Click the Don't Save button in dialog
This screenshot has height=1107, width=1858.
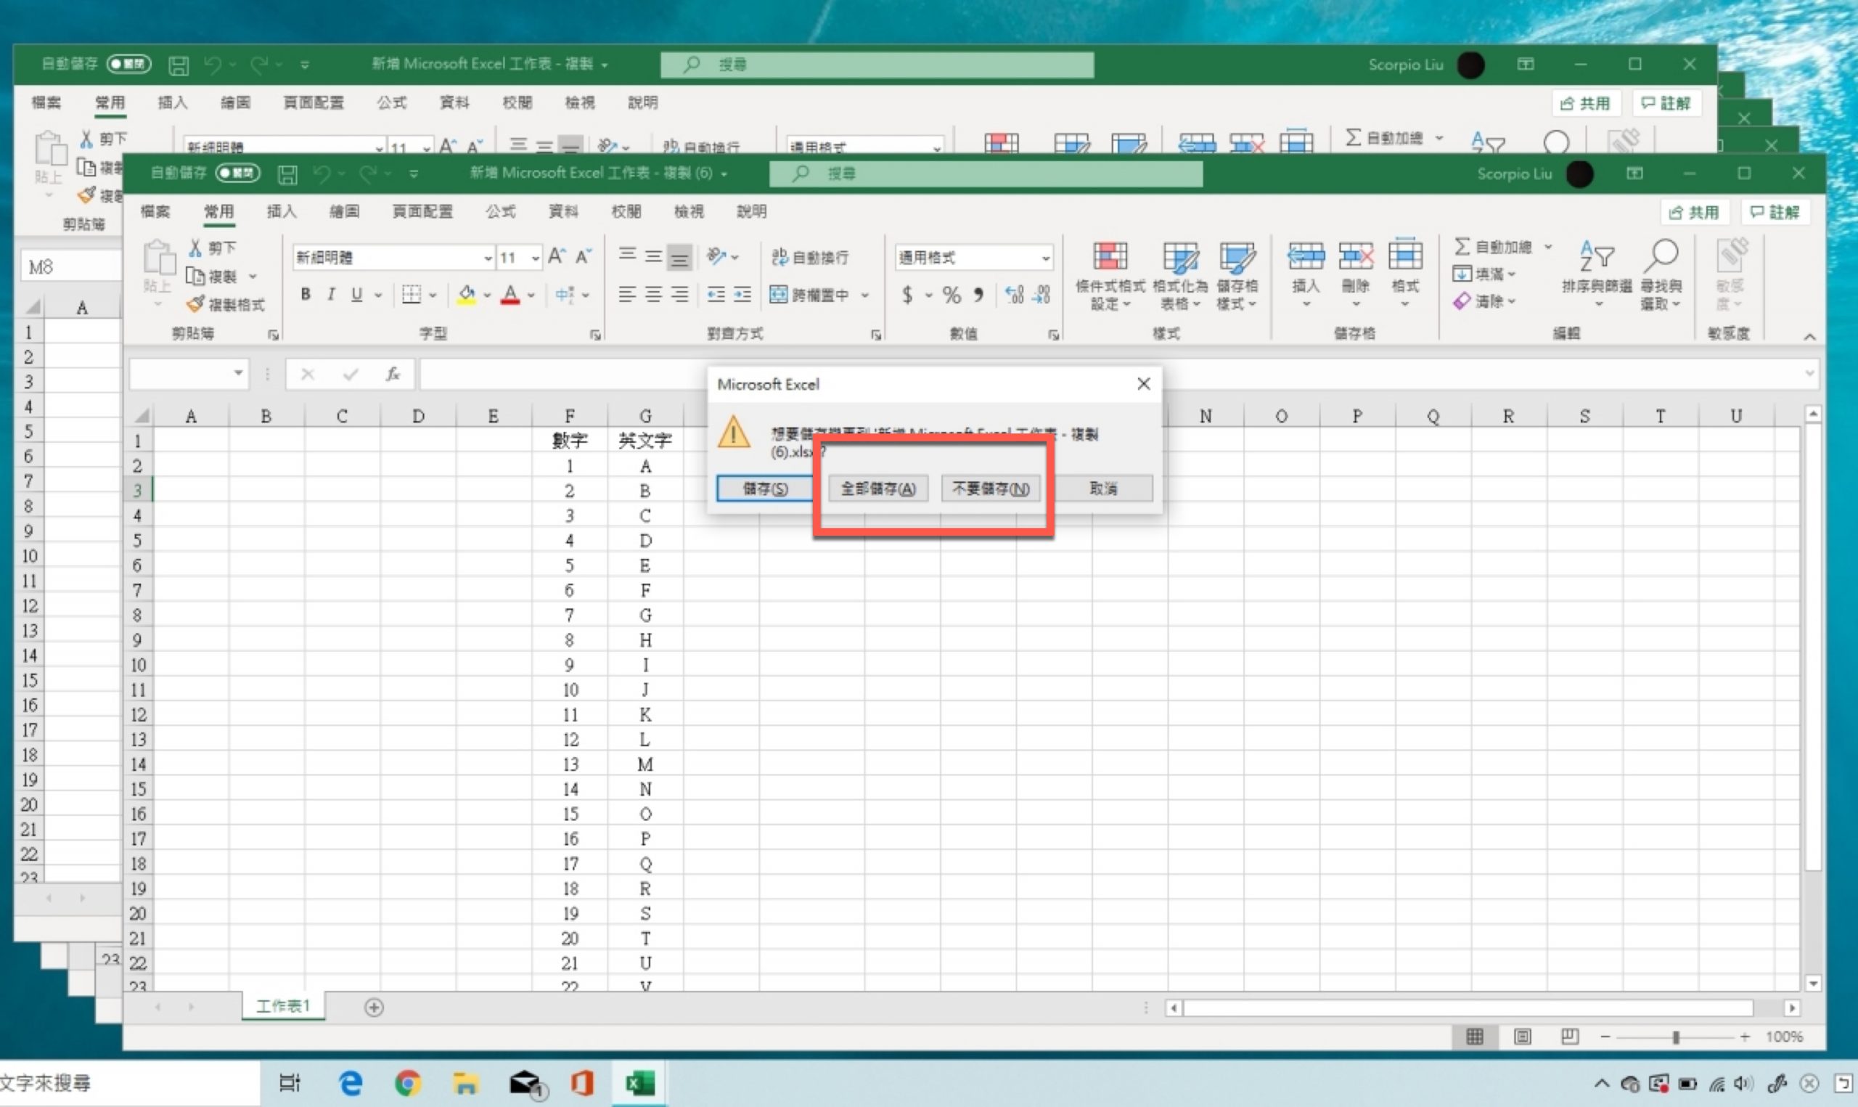pyautogui.click(x=991, y=489)
